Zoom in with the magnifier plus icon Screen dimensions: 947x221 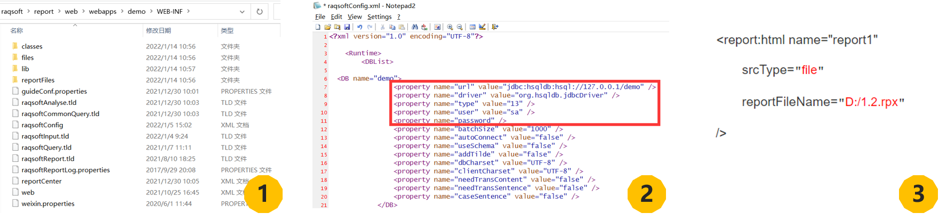[450, 27]
